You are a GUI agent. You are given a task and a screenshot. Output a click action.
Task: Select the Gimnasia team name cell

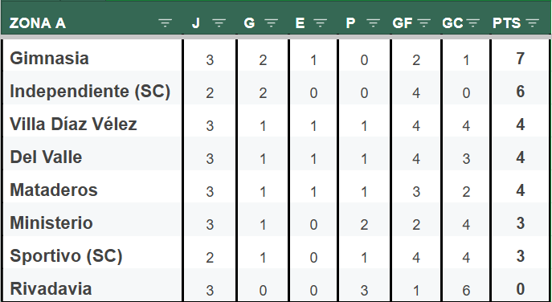pyautogui.click(x=92, y=58)
